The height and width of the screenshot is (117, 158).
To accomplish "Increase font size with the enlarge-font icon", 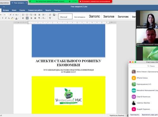I will pyautogui.click(x=10, y=15).
